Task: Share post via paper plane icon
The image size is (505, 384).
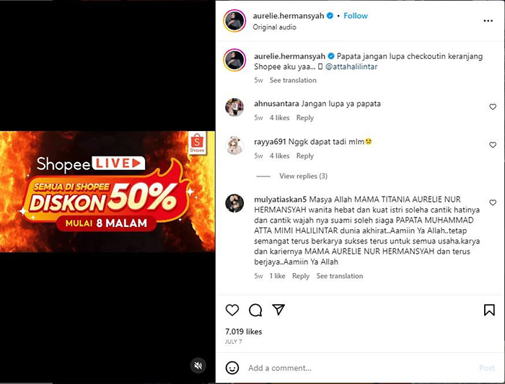Action: [x=278, y=309]
